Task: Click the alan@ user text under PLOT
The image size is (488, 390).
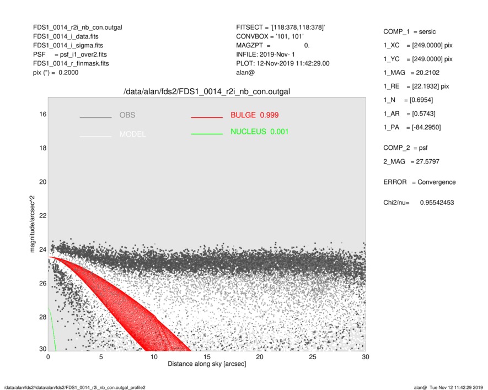Action: coord(245,73)
